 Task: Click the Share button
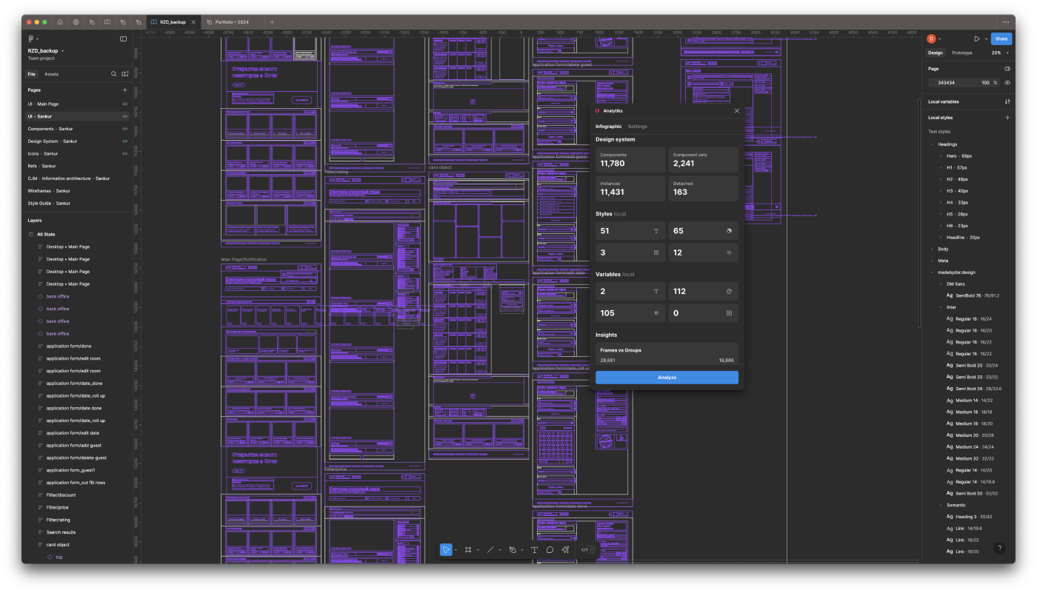1001,38
